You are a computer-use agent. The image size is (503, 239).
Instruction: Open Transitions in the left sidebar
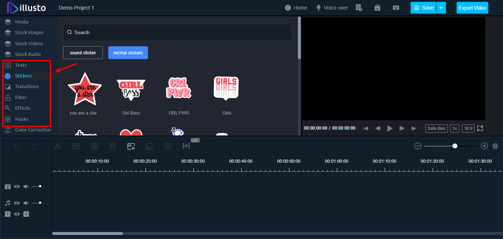27,87
